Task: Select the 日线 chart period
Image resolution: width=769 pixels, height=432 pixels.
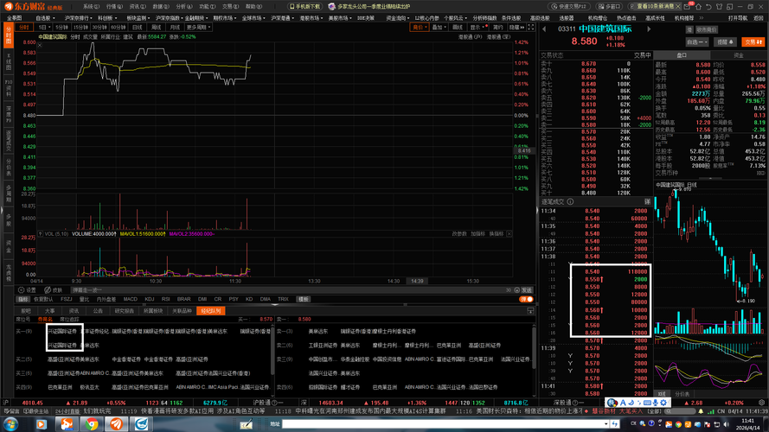Action: [x=138, y=28]
